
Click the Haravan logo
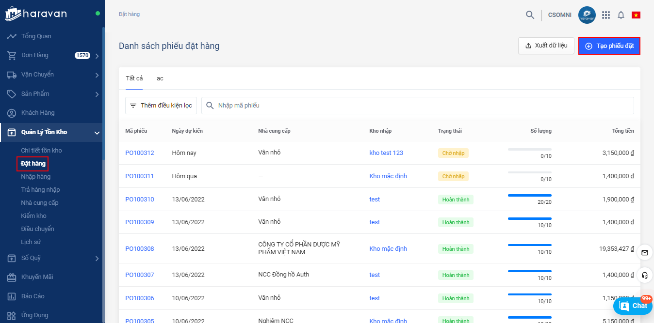[x=36, y=14]
